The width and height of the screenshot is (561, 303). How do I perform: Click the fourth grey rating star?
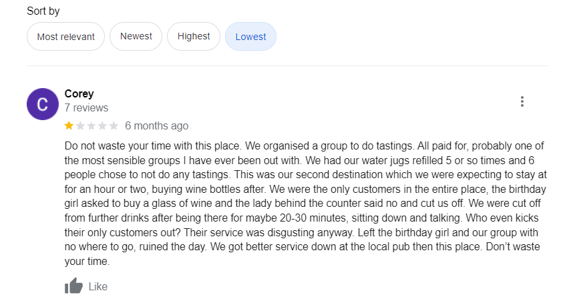point(102,125)
